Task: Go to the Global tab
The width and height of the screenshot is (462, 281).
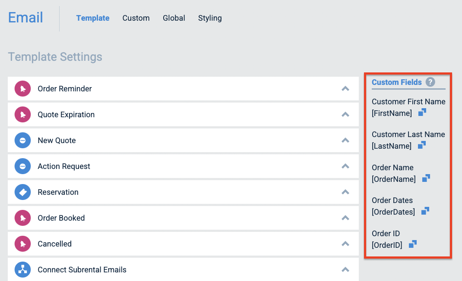Action: pos(174,18)
